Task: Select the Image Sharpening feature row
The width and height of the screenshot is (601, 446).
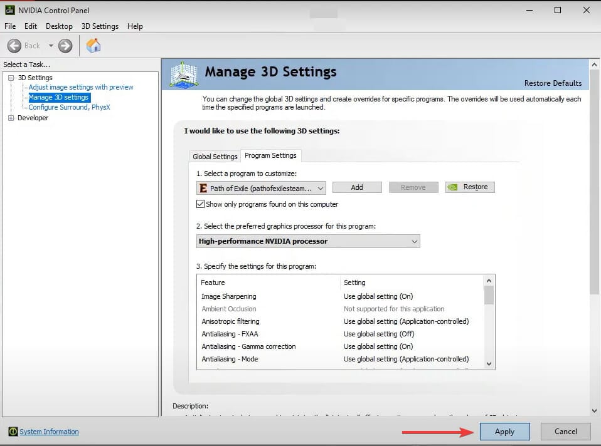Action: 341,296
